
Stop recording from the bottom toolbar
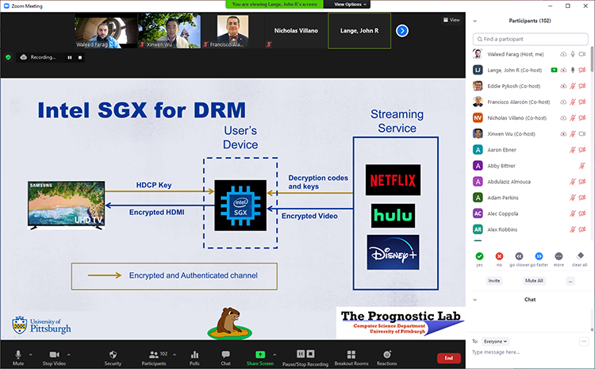point(310,354)
